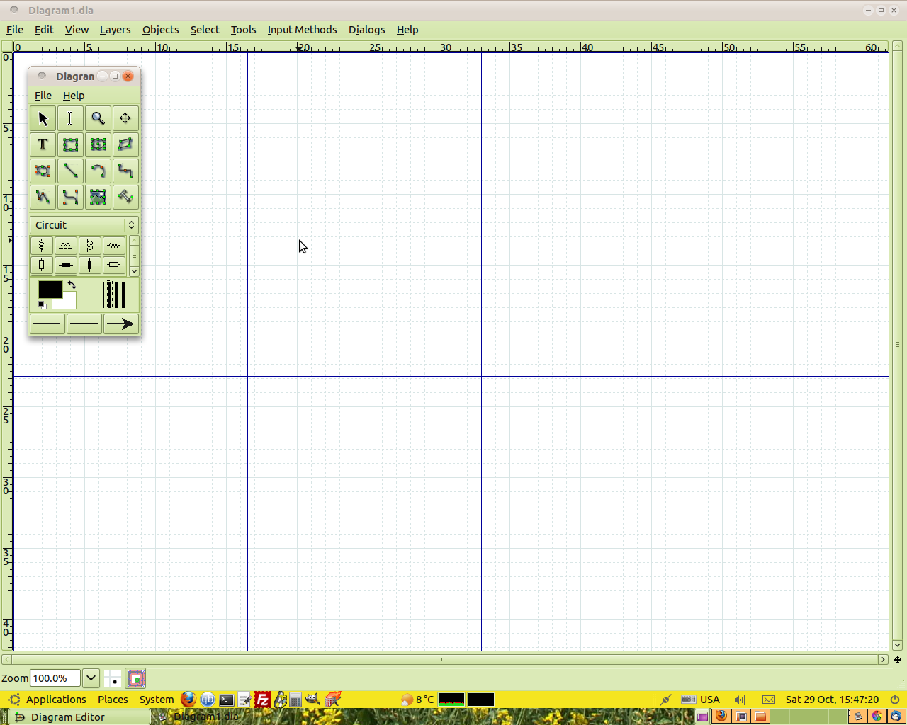The image size is (907, 725).
Task: Open the zoom level dropdown arrow
Action: 91,678
